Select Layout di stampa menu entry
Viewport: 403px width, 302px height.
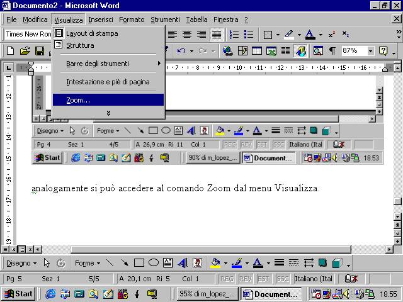pos(108,33)
